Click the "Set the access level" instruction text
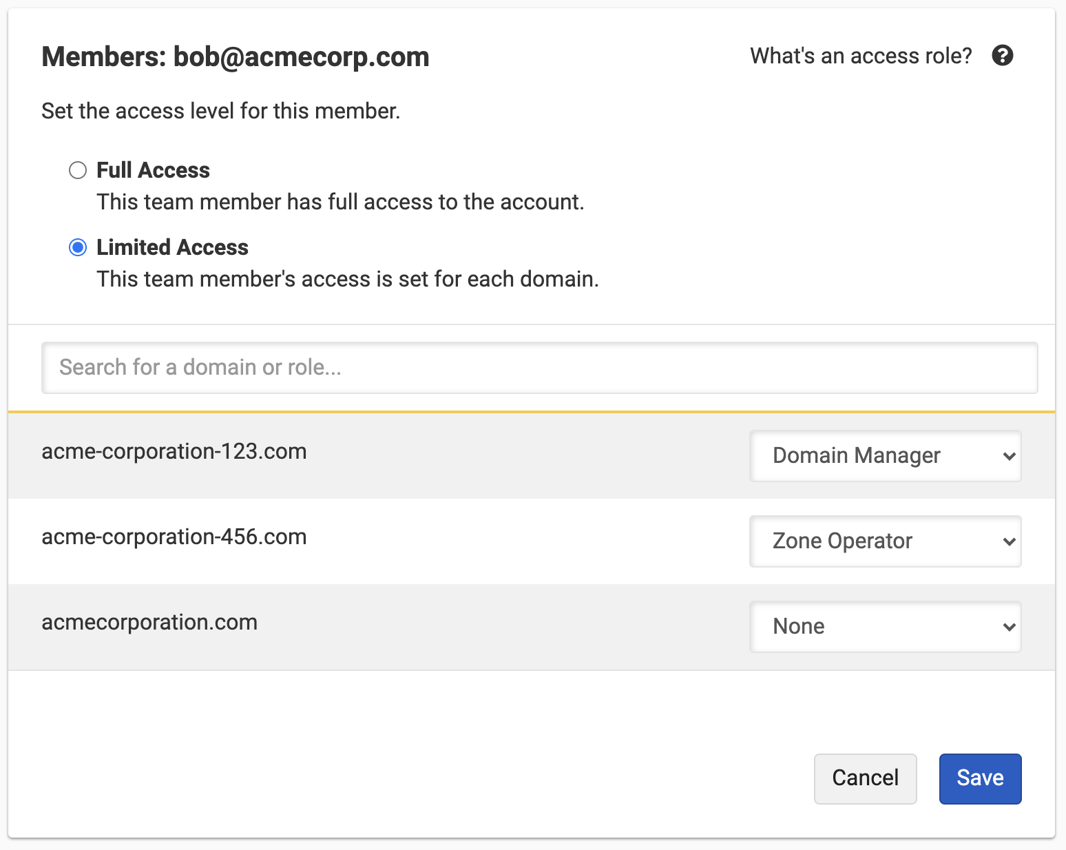Image resolution: width=1066 pixels, height=850 pixels. point(220,111)
